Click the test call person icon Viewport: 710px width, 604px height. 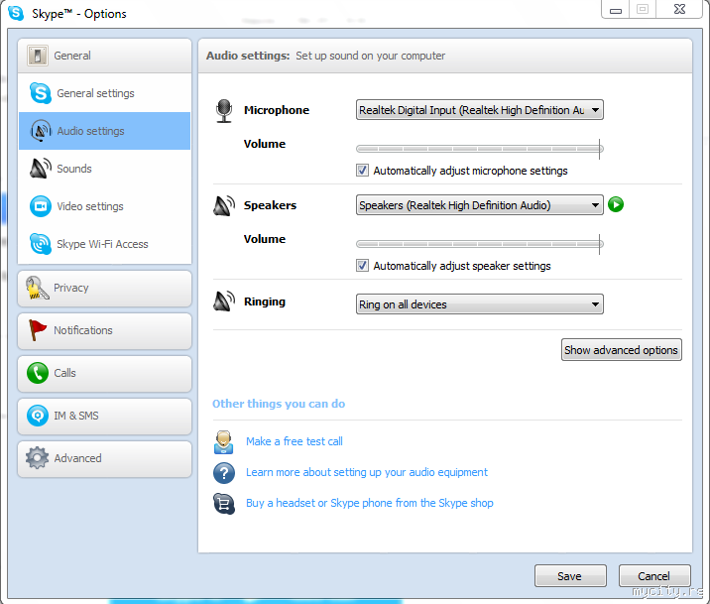click(x=223, y=442)
